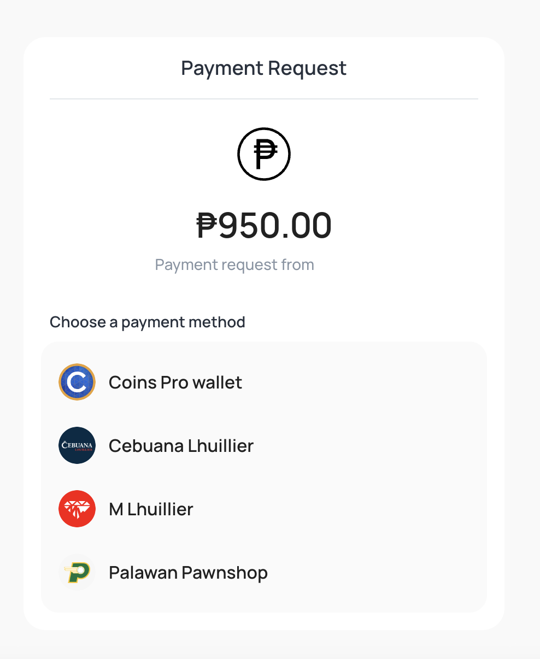Viewport: 540px width, 659px height.
Task: Choose Cebuana Lhuillier as payment method
Action: [181, 446]
